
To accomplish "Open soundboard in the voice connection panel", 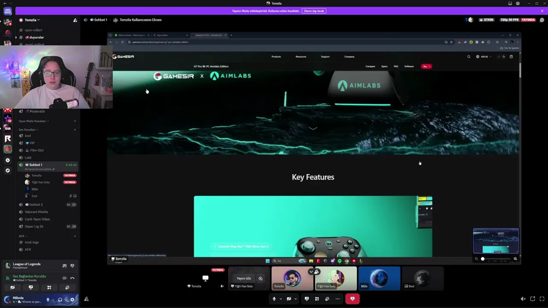I will (x=67, y=287).
